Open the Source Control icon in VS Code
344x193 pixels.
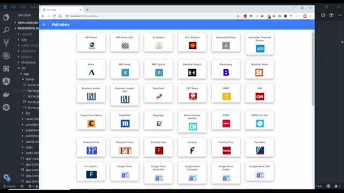pos(6,43)
